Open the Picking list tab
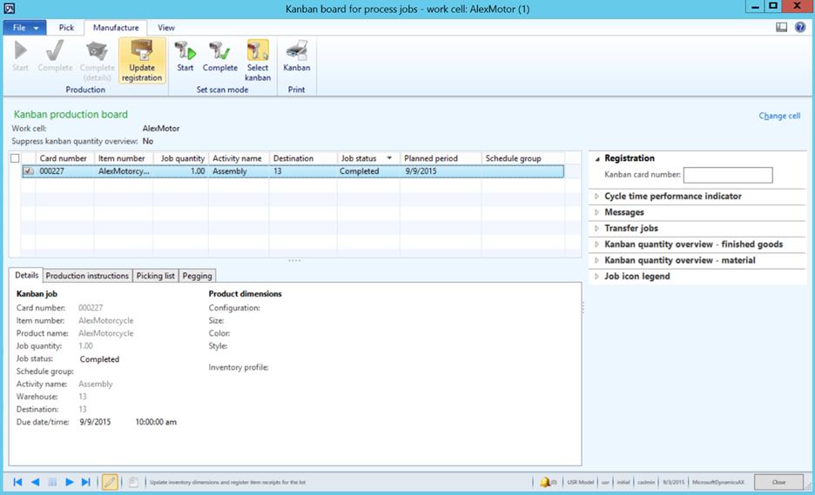Viewport: 815px width, 495px height. tap(155, 276)
